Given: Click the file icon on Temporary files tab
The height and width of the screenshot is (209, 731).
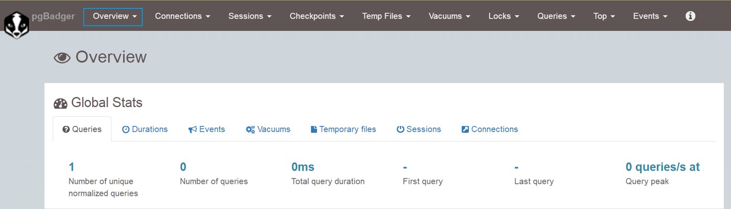Looking at the screenshot, I should pyautogui.click(x=314, y=130).
